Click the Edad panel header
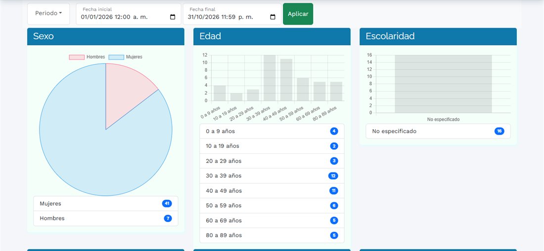 [x=272, y=36]
